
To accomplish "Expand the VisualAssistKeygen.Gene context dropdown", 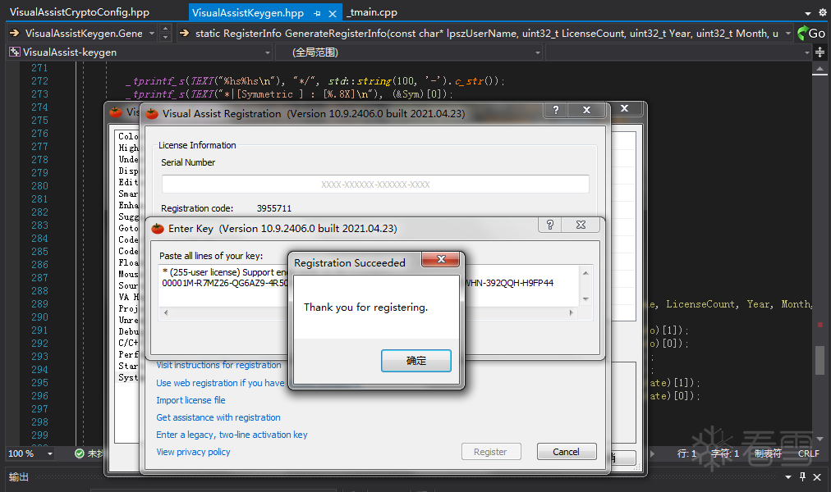I will [152, 34].
